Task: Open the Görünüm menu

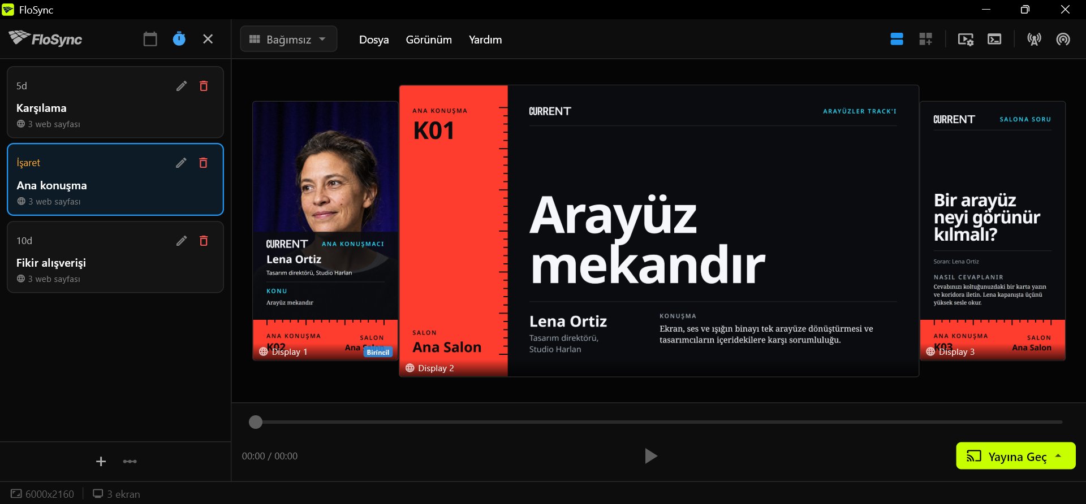Action: pyautogui.click(x=429, y=40)
